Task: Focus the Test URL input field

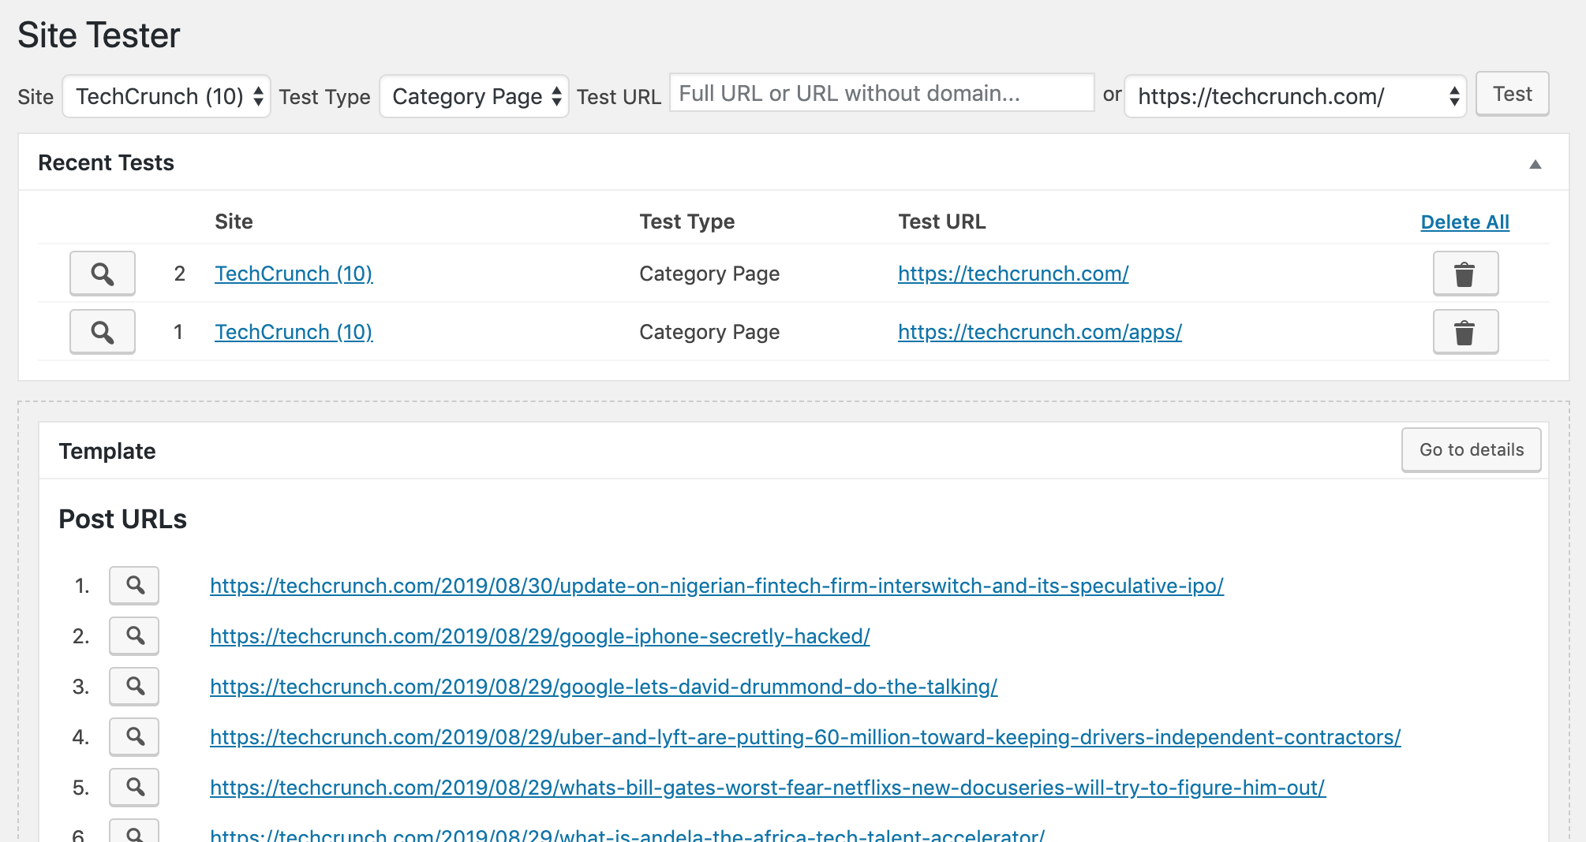Action: [x=882, y=93]
